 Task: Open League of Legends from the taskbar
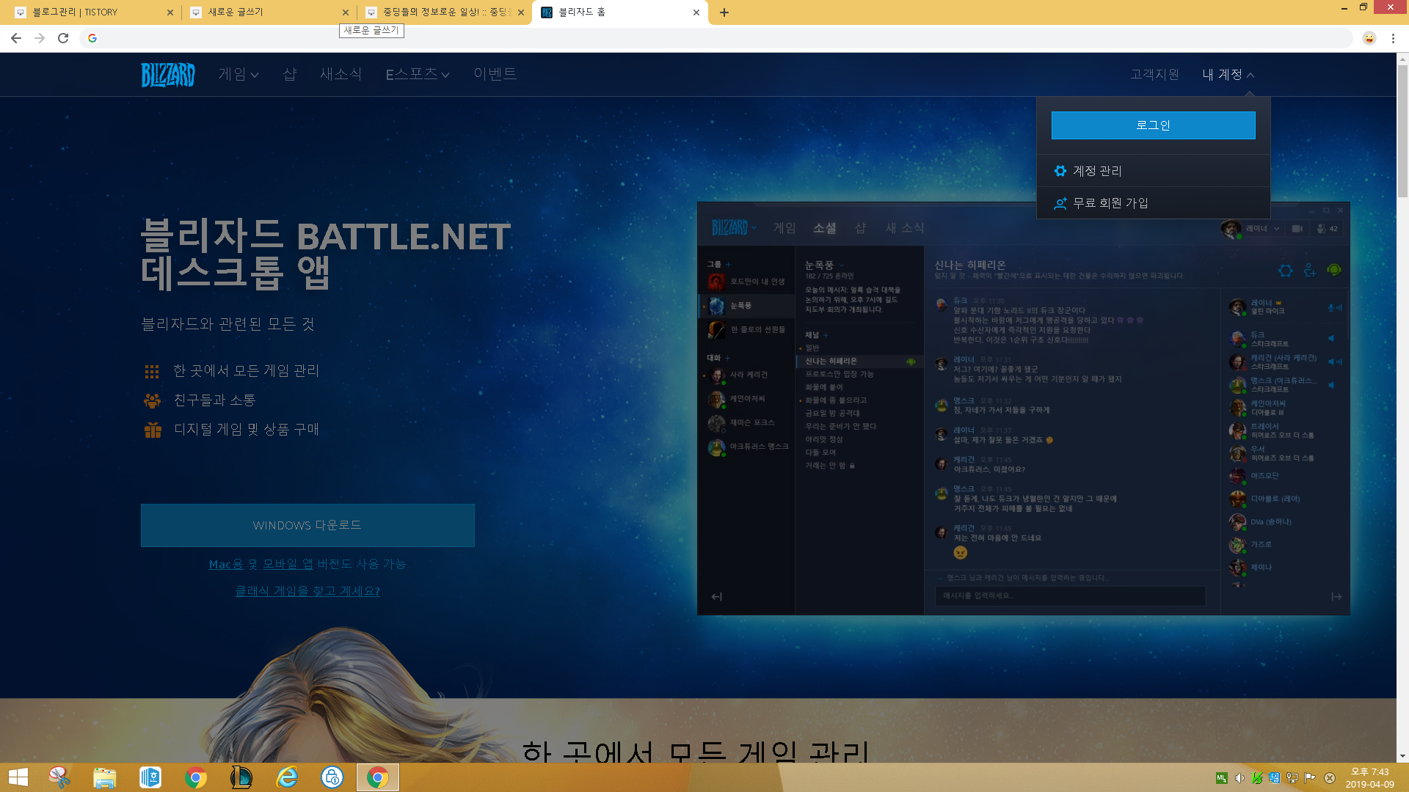tap(241, 777)
